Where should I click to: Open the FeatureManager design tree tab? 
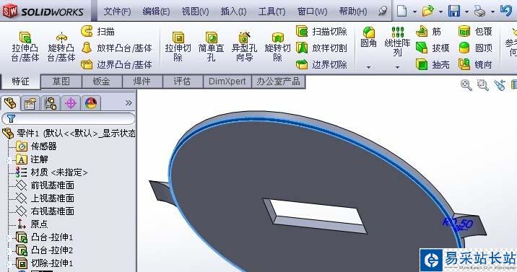pyautogui.click(x=11, y=103)
